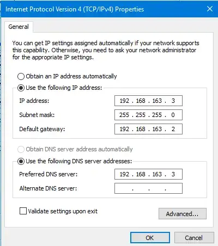Click the Preferred DNS server field
Image resolution: width=218 pixels, height=246 pixels.
pyautogui.click(x=148, y=174)
